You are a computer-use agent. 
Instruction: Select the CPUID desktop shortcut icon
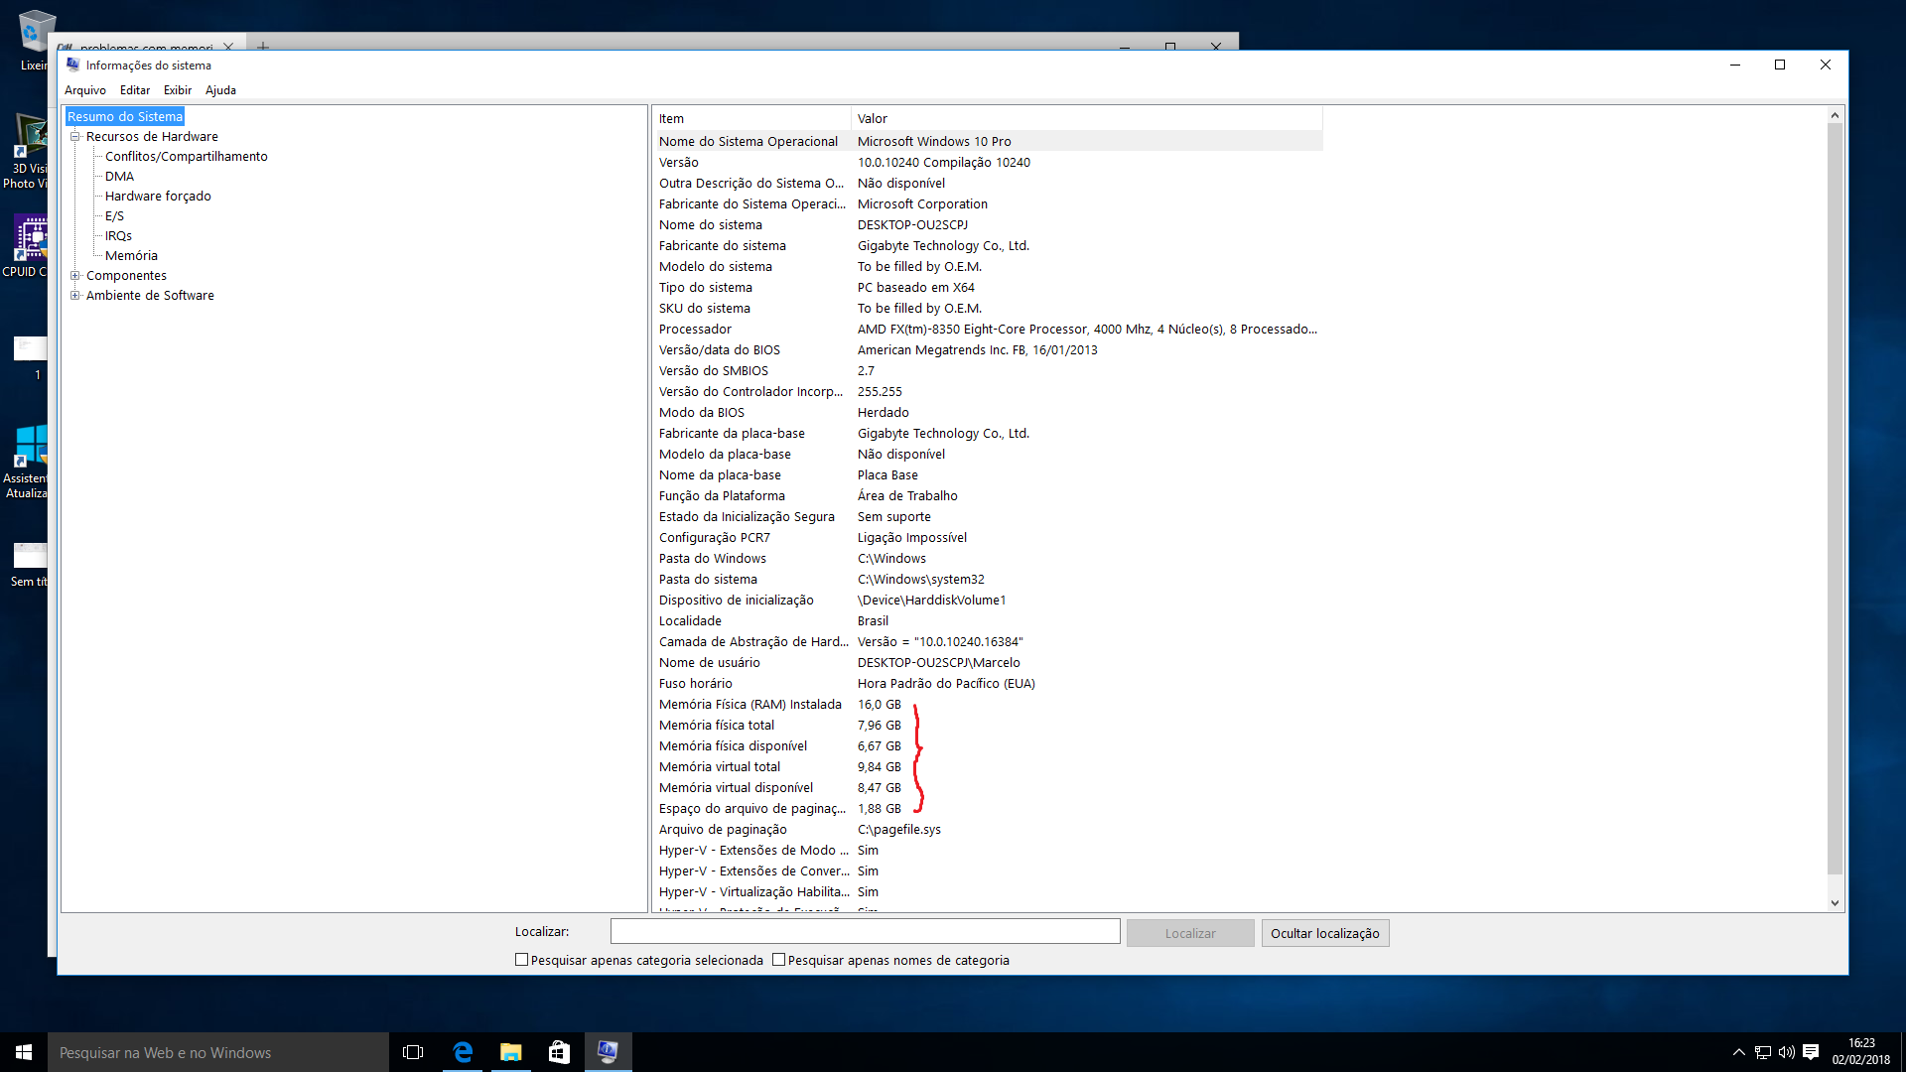(30, 246)
